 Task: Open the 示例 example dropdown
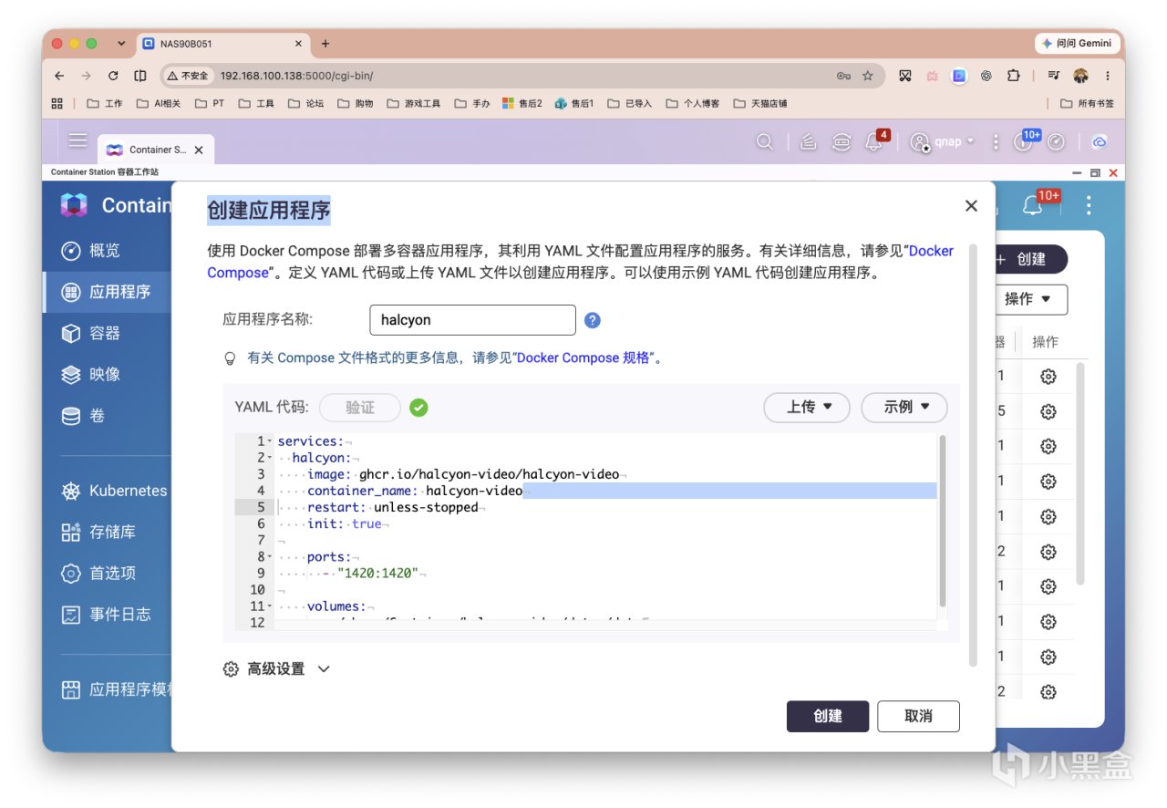click(x=904, y=408)
